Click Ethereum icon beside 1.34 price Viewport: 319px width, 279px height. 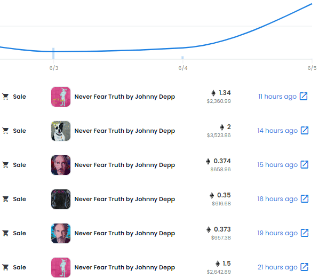tap(213, 93)
